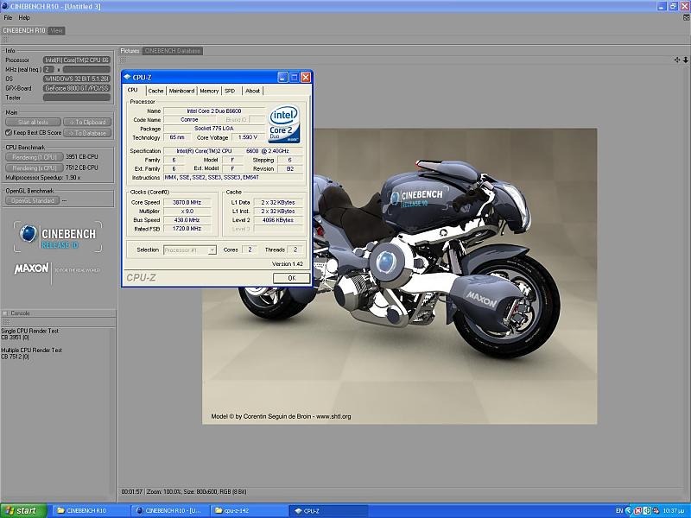Click OK in the CPU-Z window
Screen dimensions: 691x518
tap(291, 278)
